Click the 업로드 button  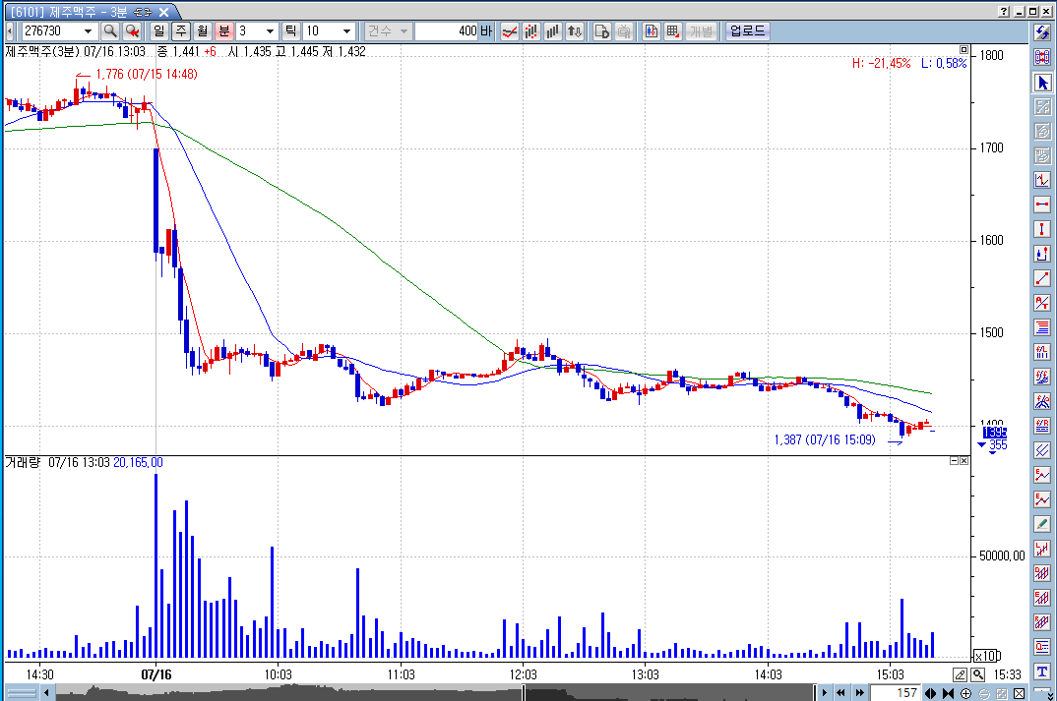pyautogui.click(x=747, y=30)
